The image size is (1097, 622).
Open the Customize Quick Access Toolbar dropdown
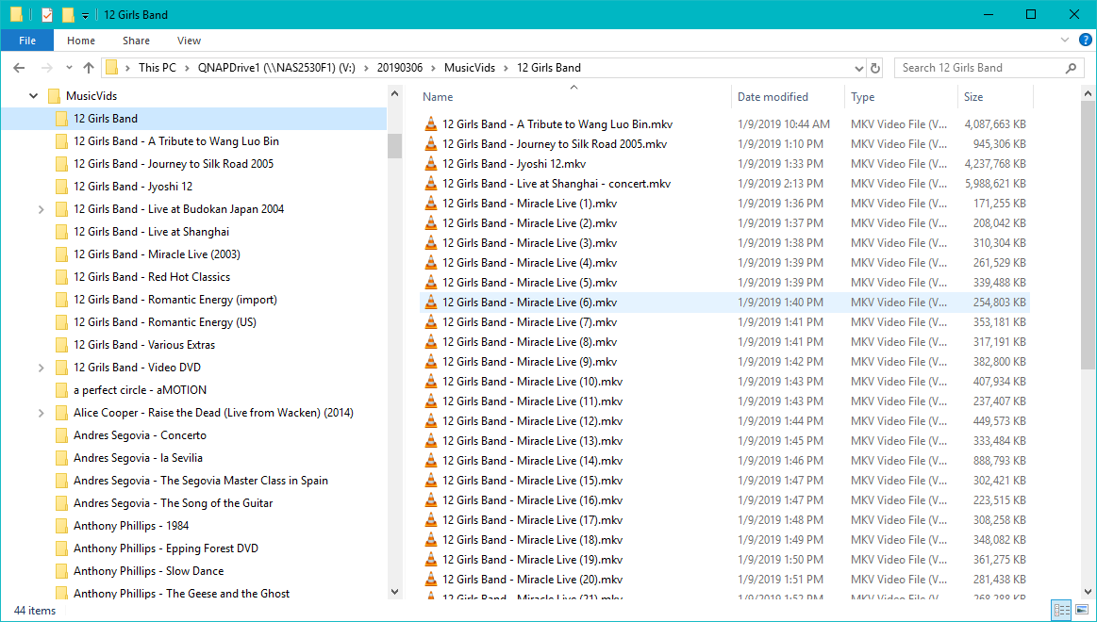click(x=85, y=15)
